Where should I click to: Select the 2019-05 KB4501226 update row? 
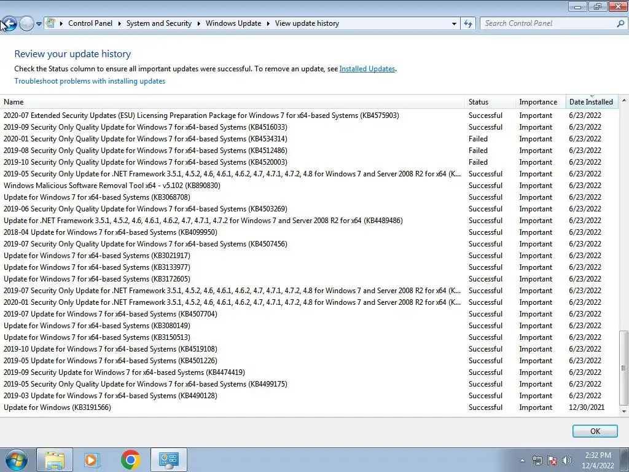(309, 360)
